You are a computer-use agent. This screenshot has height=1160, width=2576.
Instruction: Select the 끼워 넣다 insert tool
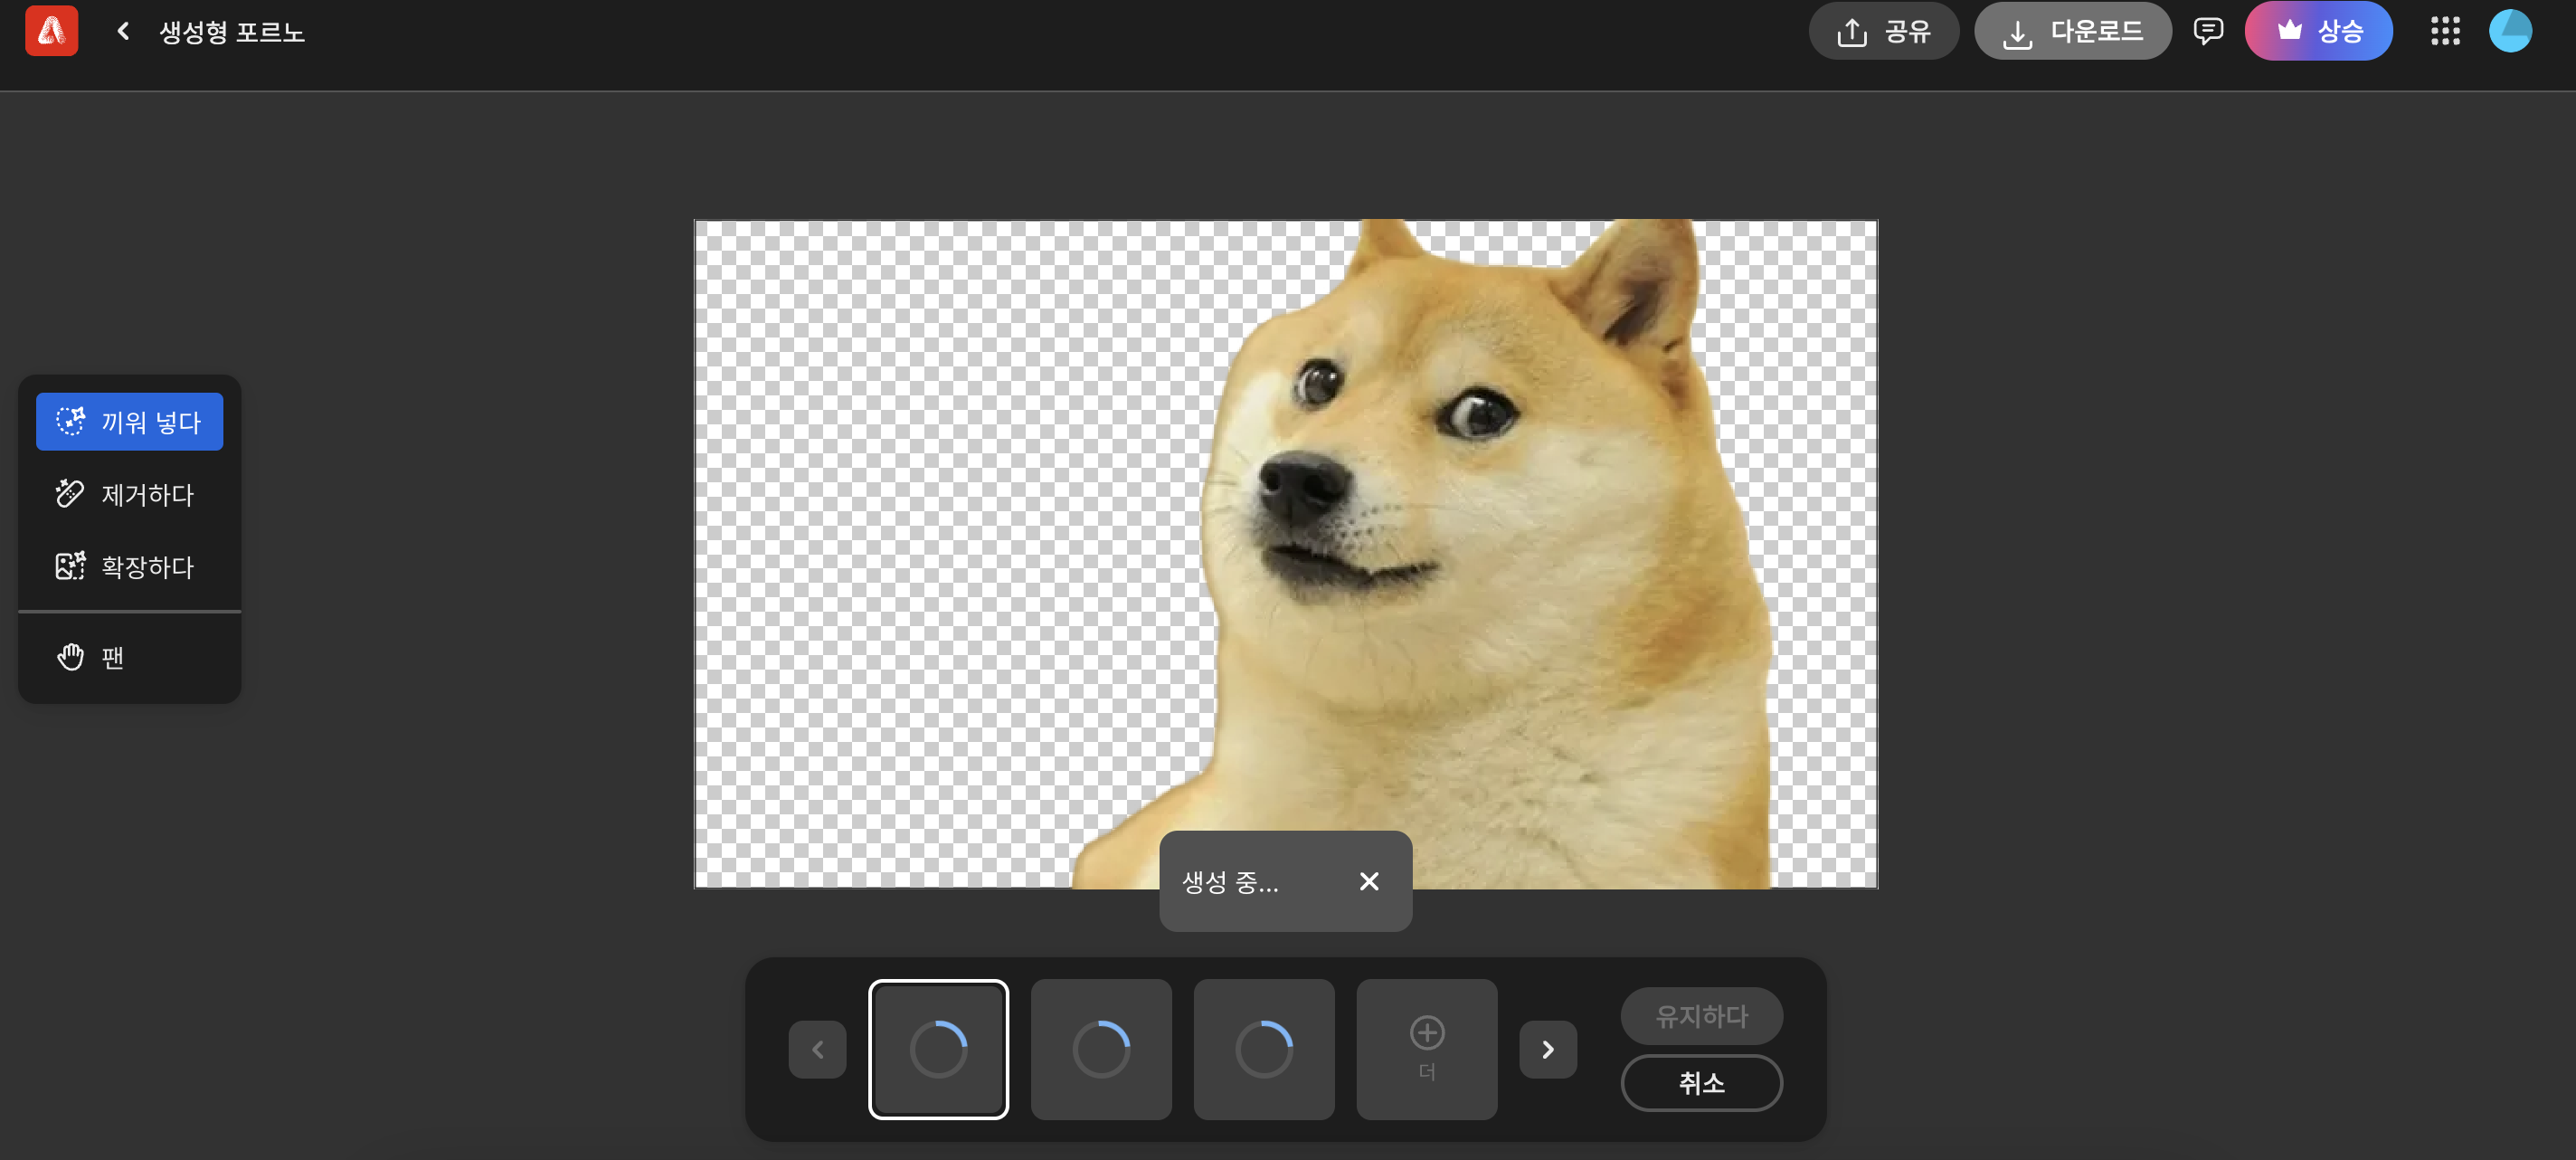tap(129, 422)
